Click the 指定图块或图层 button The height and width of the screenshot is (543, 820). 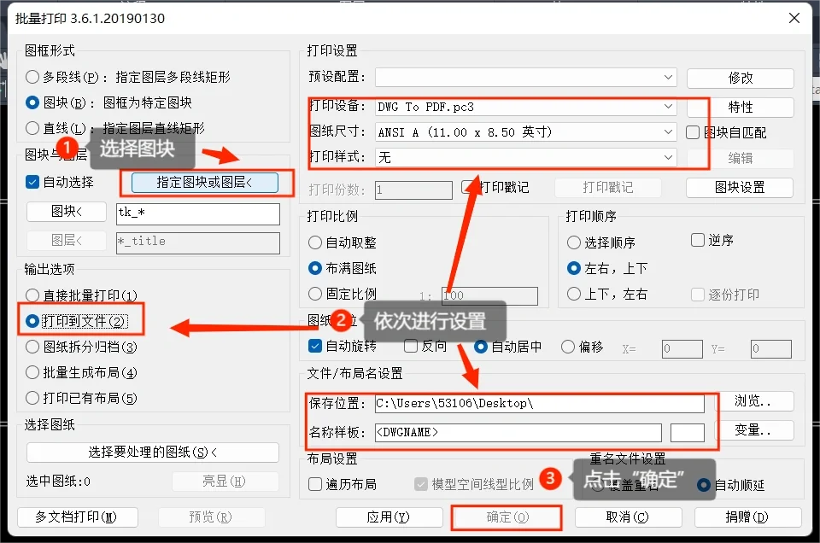click(x=208, y=184)
